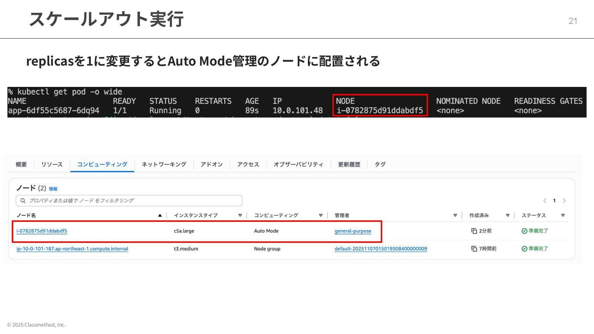Open node link i-0782875d91ddabdf5
Viewport: 594px width, 334px height.
click(42, 231)
